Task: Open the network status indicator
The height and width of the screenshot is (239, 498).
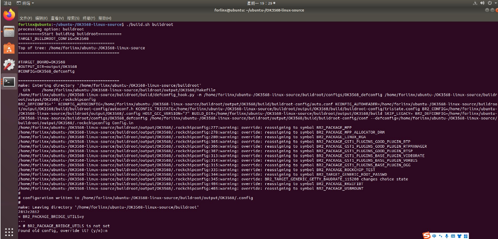Action: point(475,3)
